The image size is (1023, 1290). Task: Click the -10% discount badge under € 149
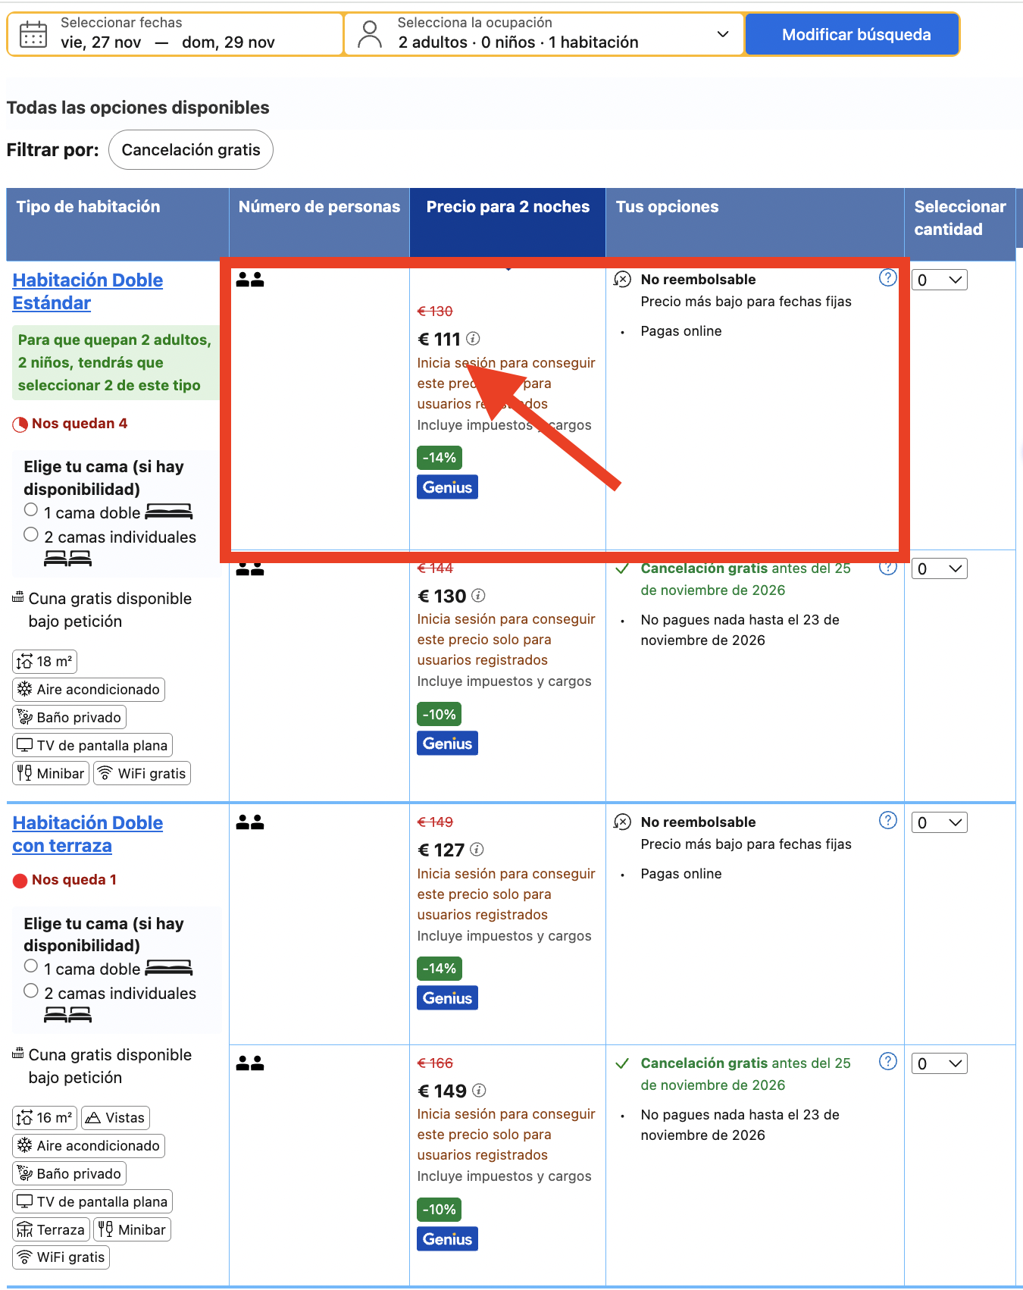(440, 1210)
